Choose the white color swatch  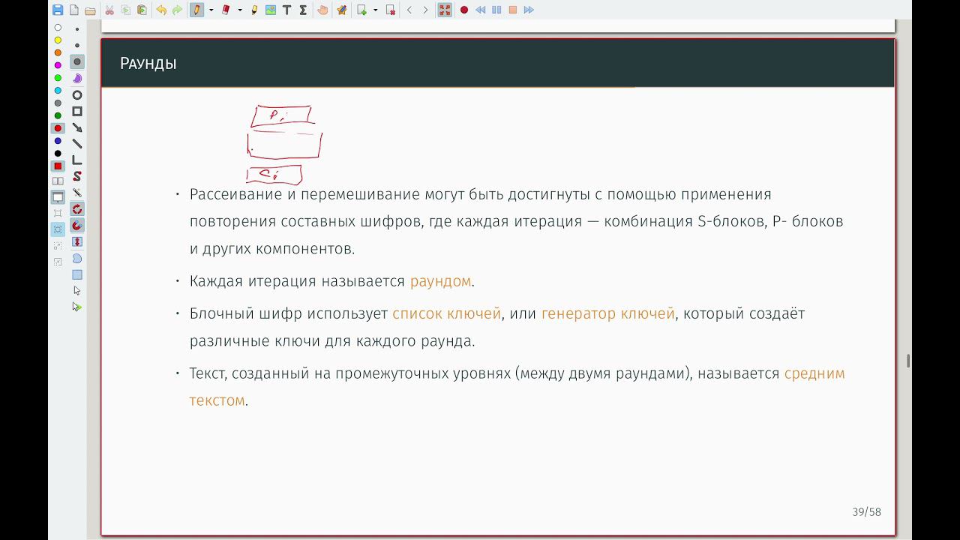click(x=58, y=28)
